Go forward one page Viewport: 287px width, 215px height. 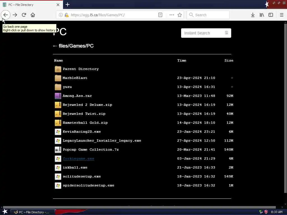click(x=15, y=15)
